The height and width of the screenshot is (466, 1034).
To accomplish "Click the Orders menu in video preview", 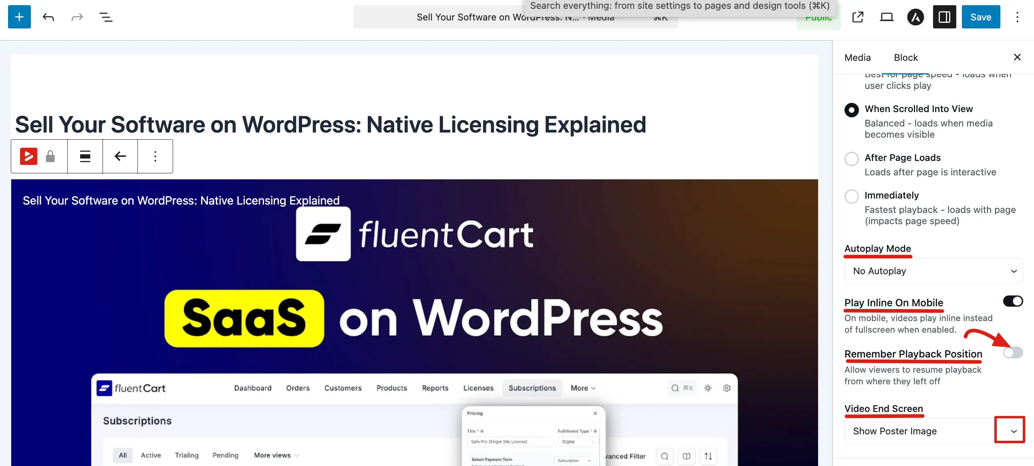I will pyautogui.click(x=298, y=388).
